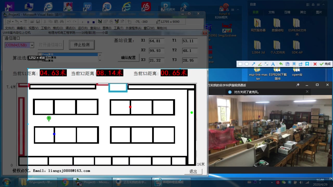
Task: Click the down arrow of the algorithm list
Action: tap(100, 60)
